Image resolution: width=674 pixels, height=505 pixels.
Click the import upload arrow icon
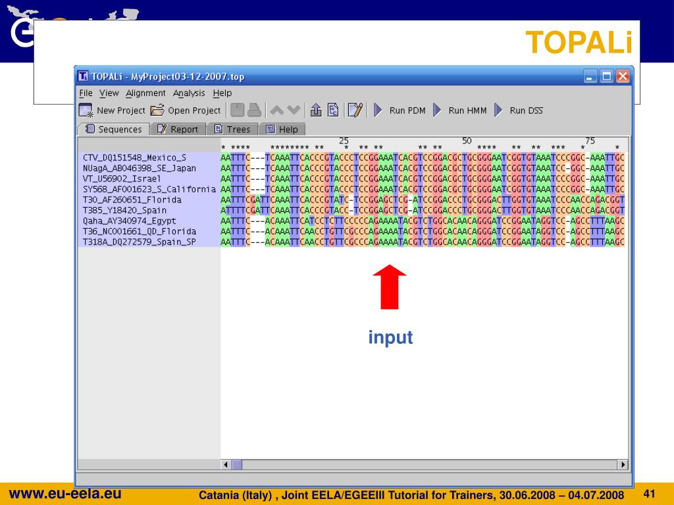pyautogui.click(x=316, y=110)
